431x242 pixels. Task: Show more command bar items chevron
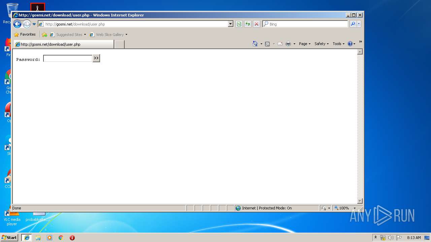[360, 42]
